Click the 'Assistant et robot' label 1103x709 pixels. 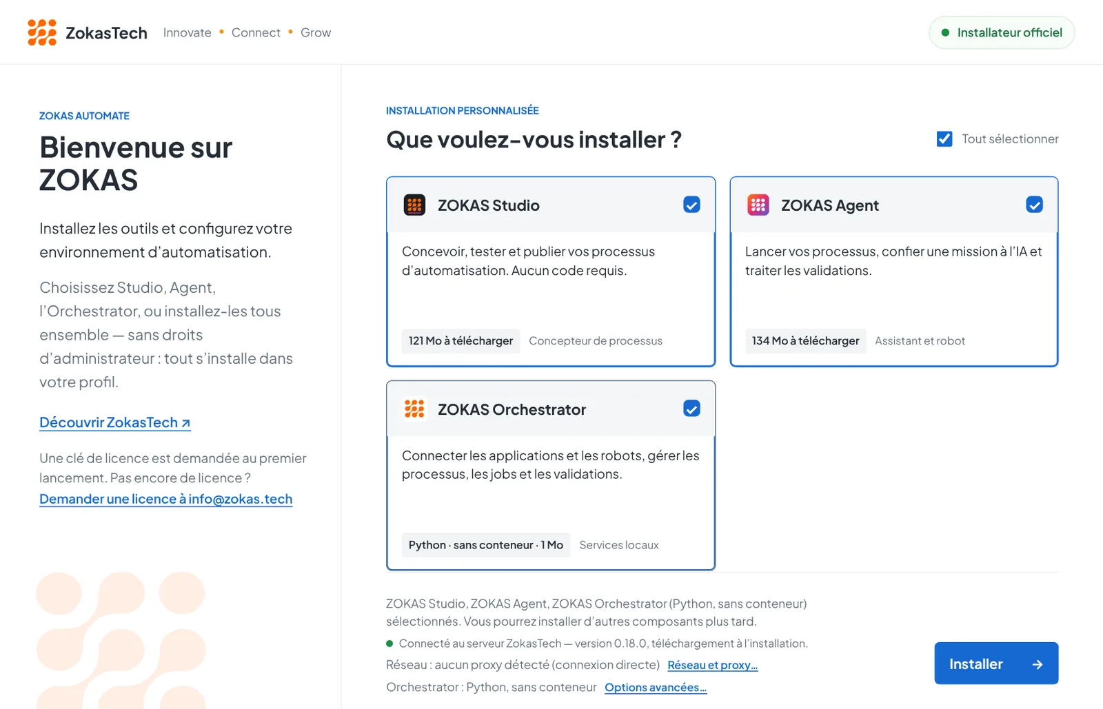[x=920, y=341]
